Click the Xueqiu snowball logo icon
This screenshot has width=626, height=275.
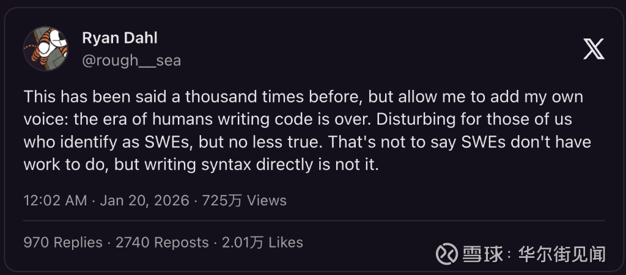click(447, 252)
